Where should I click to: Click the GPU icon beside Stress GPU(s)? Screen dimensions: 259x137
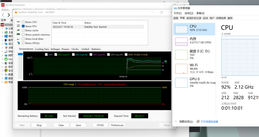click(18, 43)
